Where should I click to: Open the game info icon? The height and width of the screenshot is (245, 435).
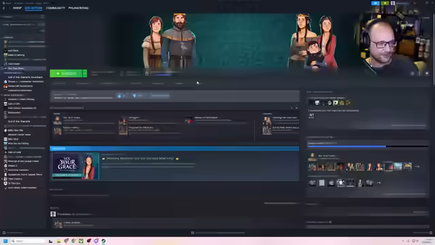419,73
